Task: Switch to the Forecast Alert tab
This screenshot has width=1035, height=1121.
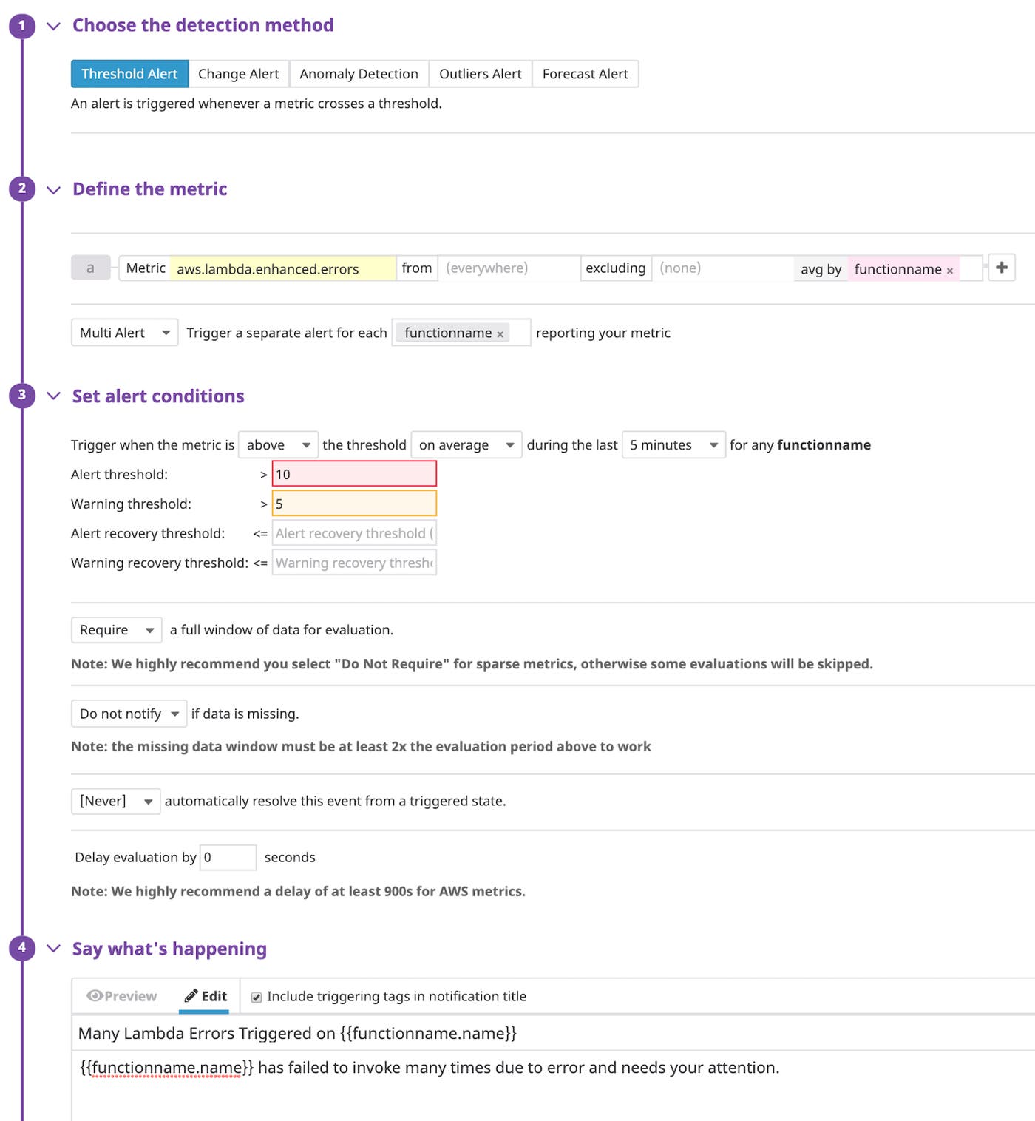Action: coord(585,73)
